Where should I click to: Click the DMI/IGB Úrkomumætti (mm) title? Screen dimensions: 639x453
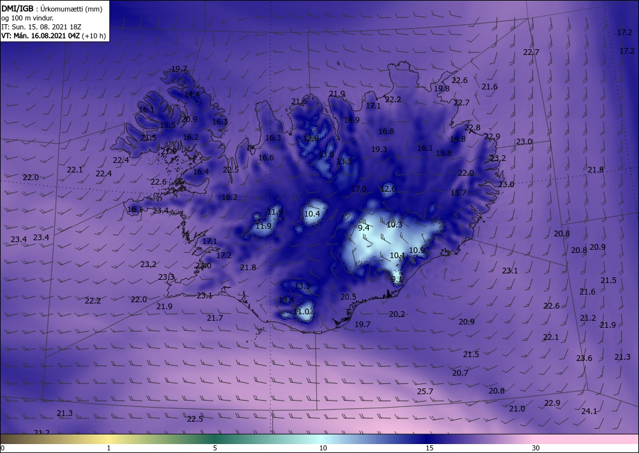tap(52, 9)
